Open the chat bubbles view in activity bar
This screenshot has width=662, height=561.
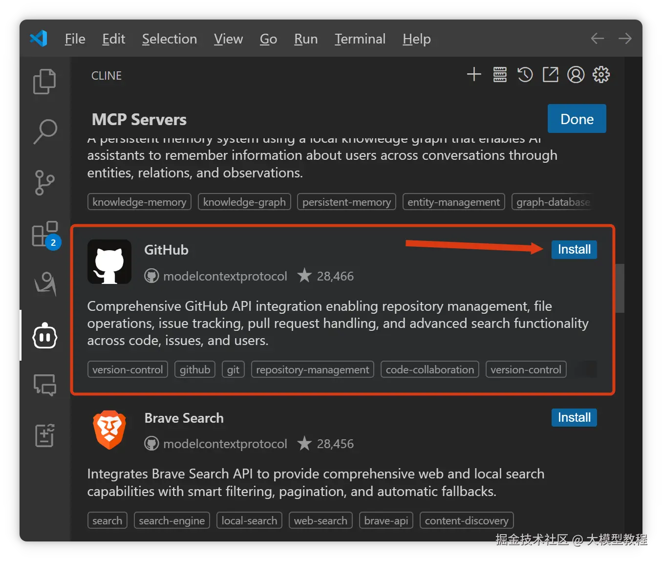click(x=44, y=386)
